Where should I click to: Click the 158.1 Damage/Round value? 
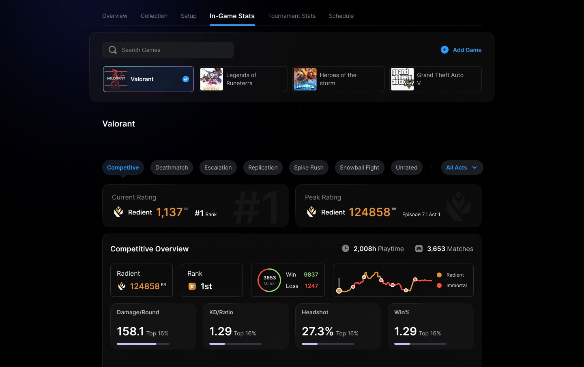pos(130,331)
